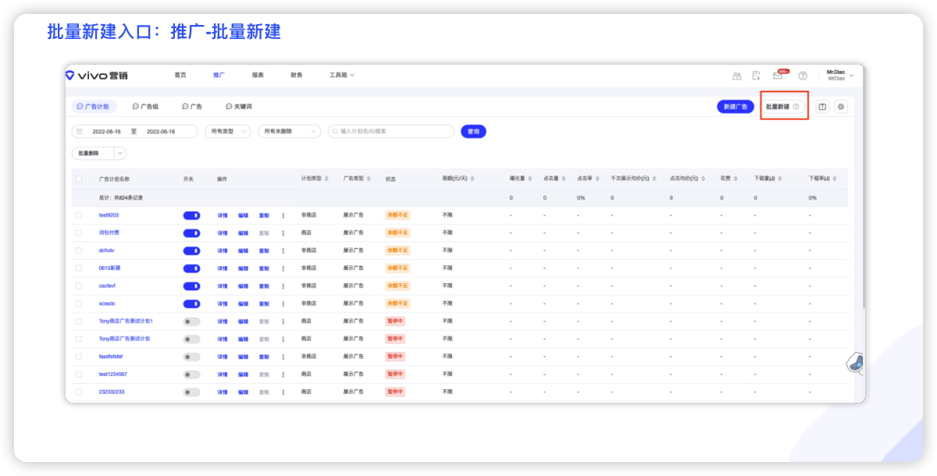Image resolution: width=937 pixels, height=476 pixels.
Task: Enable the switch for test1234567 plan
Action: tap(191, 375)
